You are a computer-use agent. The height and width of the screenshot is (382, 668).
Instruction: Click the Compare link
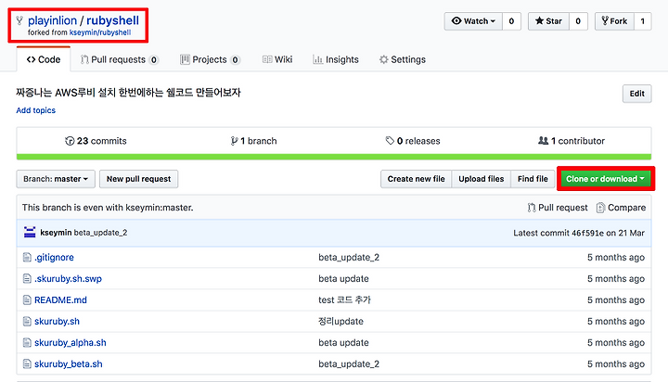pos(621,208)
